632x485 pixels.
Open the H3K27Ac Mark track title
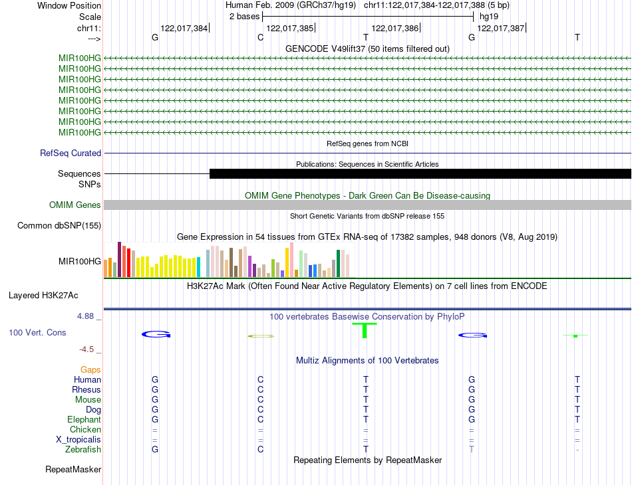point(367,286)
